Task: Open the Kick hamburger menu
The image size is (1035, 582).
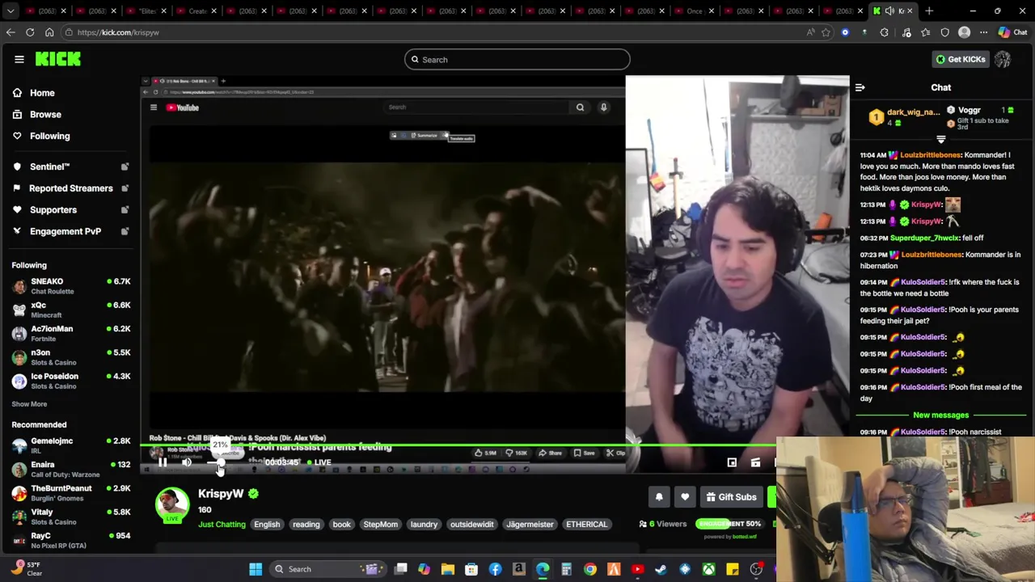Action: point(19,59)
